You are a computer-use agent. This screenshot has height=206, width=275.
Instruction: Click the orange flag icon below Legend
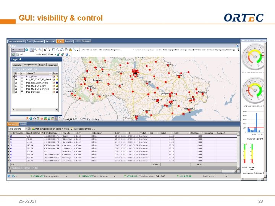point(27,118)
